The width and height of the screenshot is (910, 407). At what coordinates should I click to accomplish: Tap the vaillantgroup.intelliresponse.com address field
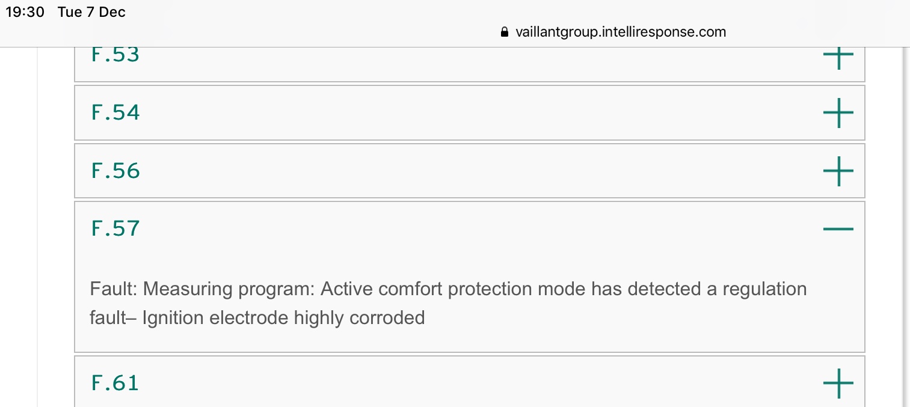click(621, 32)
